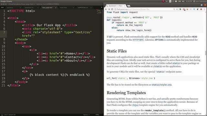Close the base_page.html tab
This screenshot has width=207, height=116.
pyautogui.click(x=56, y=8)
